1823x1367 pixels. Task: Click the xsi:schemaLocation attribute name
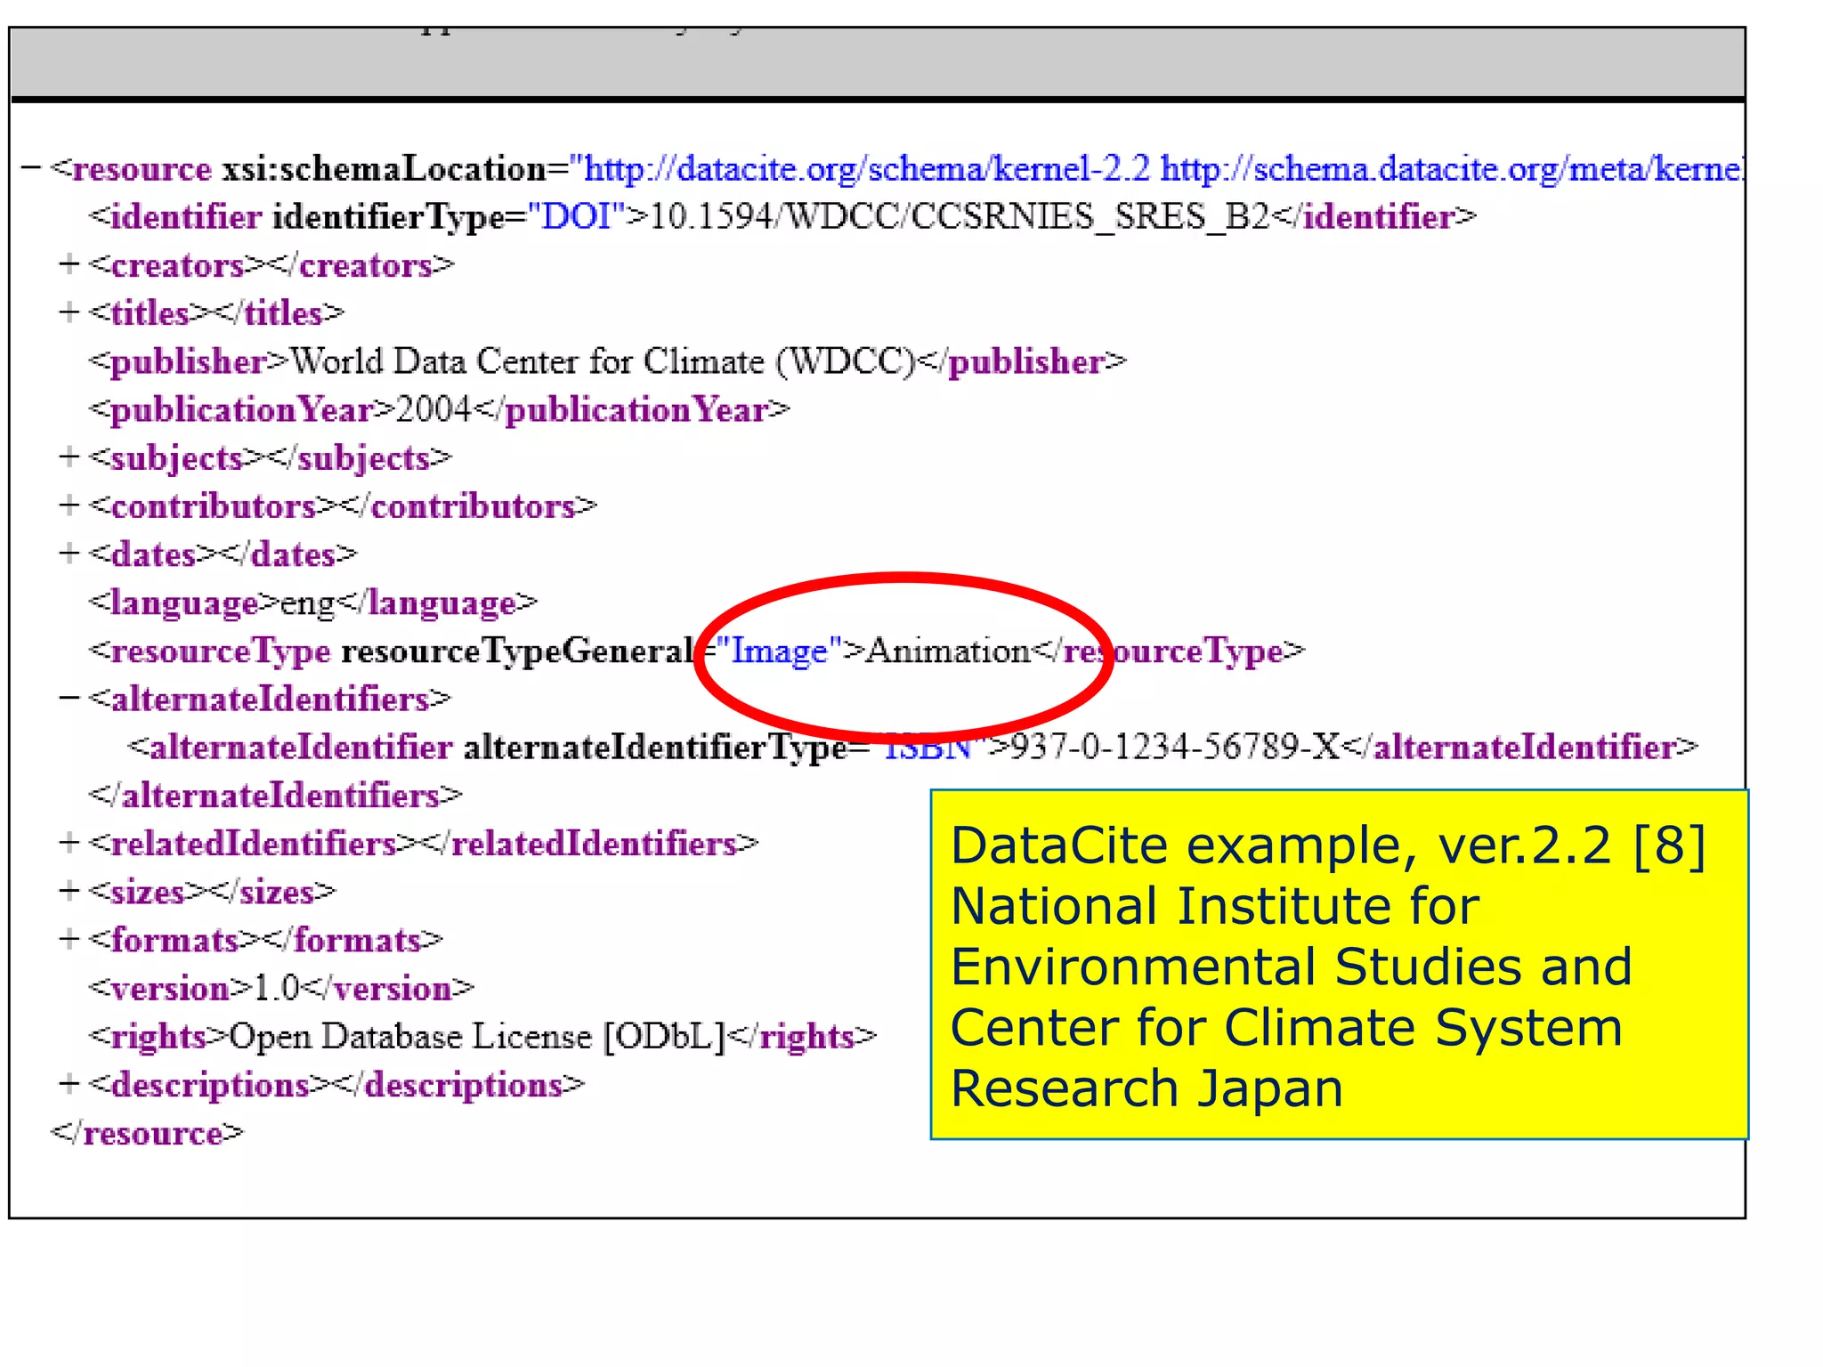(x=384, y=168)
